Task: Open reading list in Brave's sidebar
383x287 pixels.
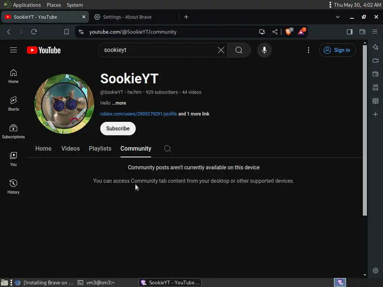Action: tap(376, 101)
